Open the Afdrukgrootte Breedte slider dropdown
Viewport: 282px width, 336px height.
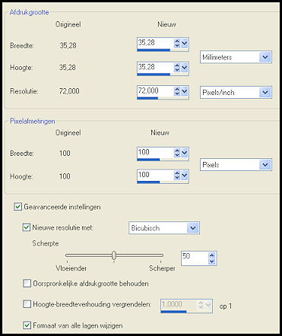point(185,43)
